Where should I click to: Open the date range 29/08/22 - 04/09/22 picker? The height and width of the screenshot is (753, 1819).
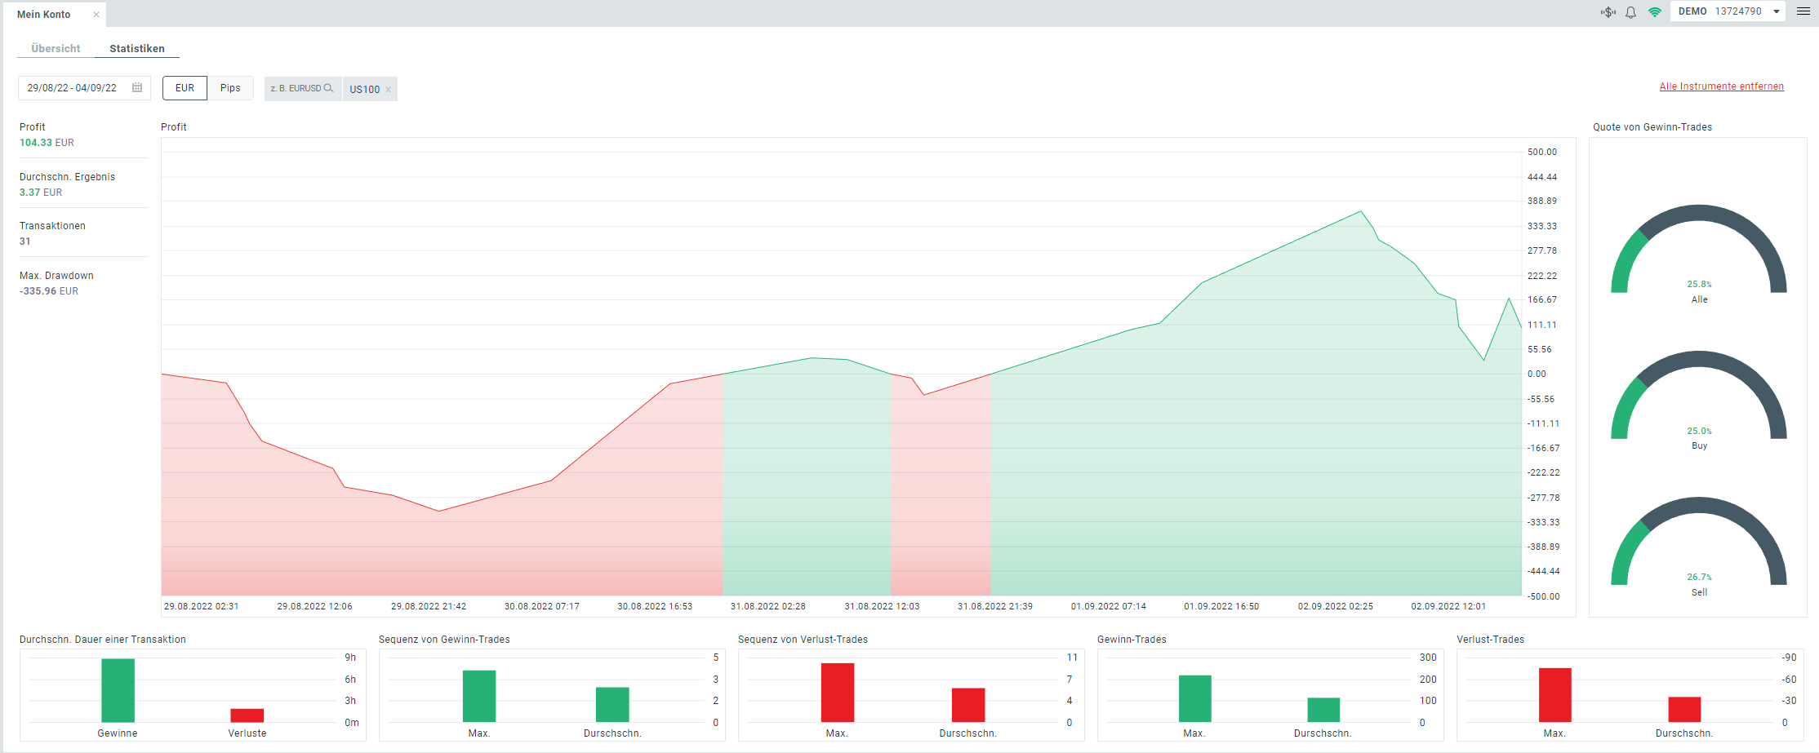pyautogui.click(x=84, y=88)
